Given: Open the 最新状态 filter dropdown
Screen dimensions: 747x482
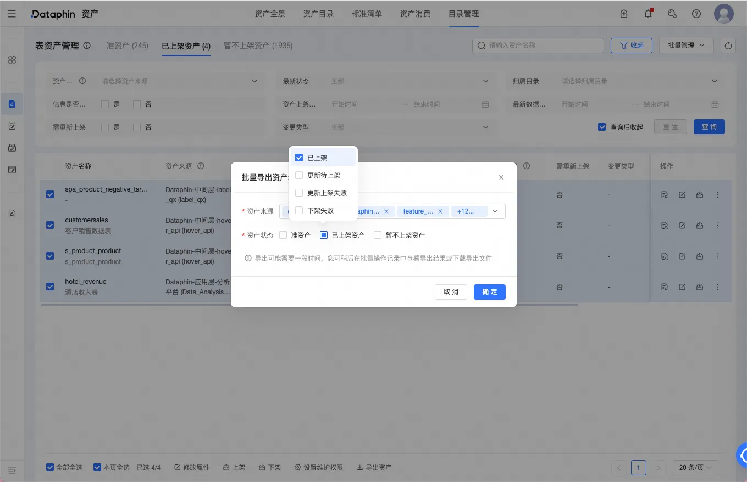Looking at the screenshot, I should point(410,81).
